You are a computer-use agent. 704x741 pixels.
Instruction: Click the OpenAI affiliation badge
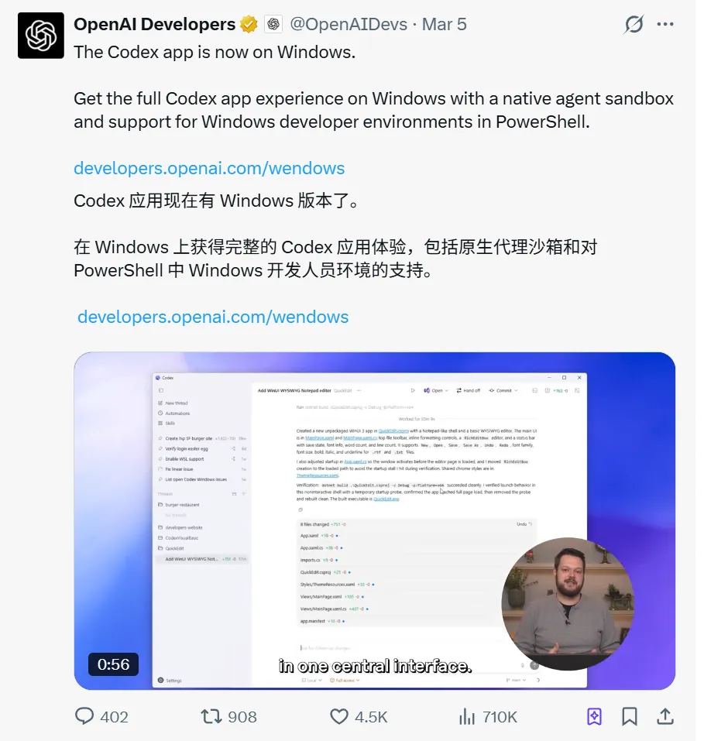pos(273,25)
